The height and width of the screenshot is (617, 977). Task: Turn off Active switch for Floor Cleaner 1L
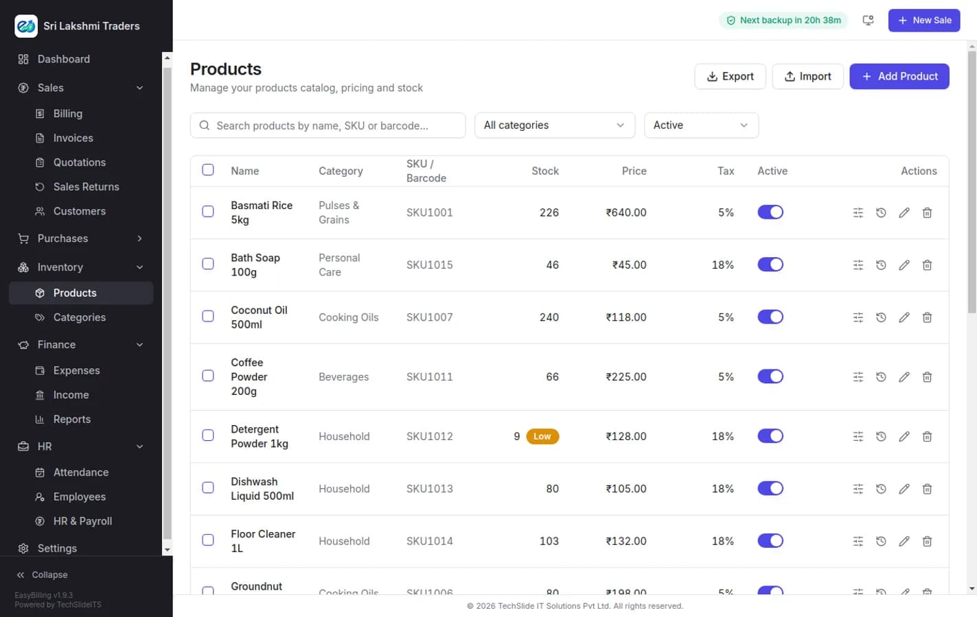coord(770,541)
